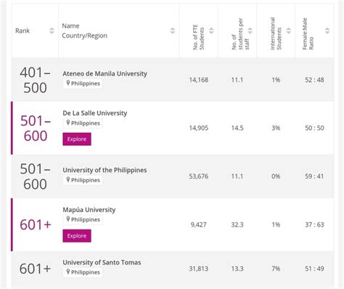The height and width of the screenshot is (289, 344).
Task: Click Explore button for De La Salle University
Action: tap(77, 139)
